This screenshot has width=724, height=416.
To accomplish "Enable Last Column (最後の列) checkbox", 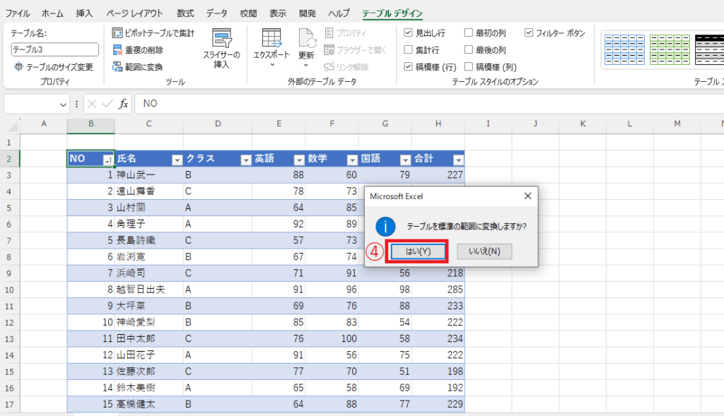I will coord(468,49).
